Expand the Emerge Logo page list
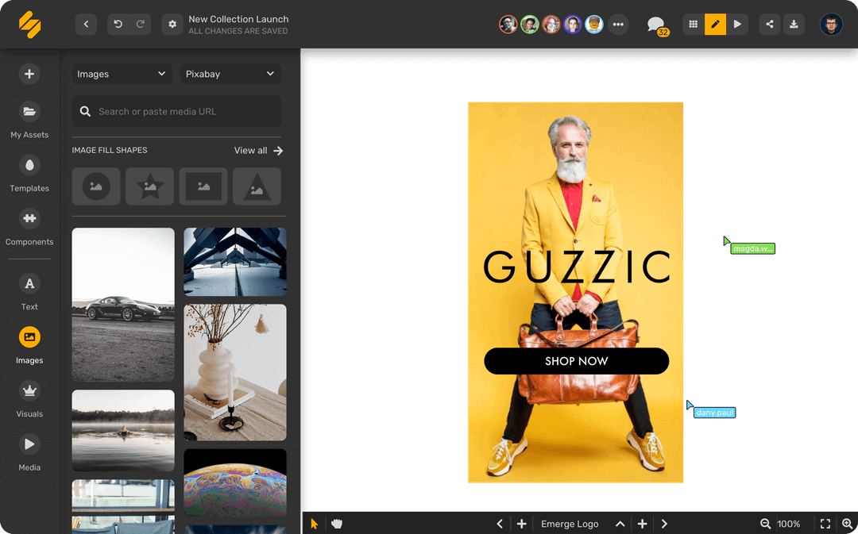 point(620,524)
